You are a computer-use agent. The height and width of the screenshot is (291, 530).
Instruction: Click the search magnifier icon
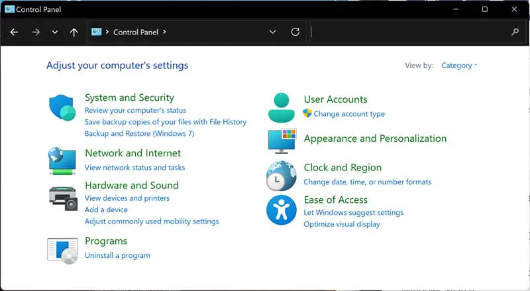tap(515, 32)
